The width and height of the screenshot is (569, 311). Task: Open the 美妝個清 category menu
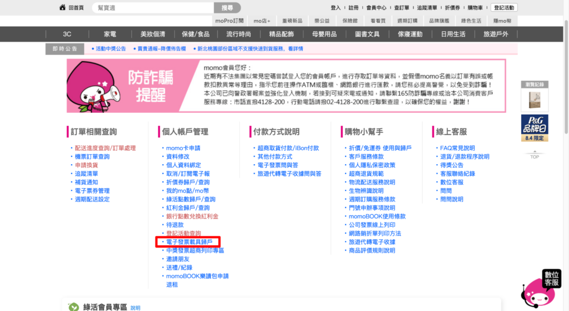coord(153,34)
